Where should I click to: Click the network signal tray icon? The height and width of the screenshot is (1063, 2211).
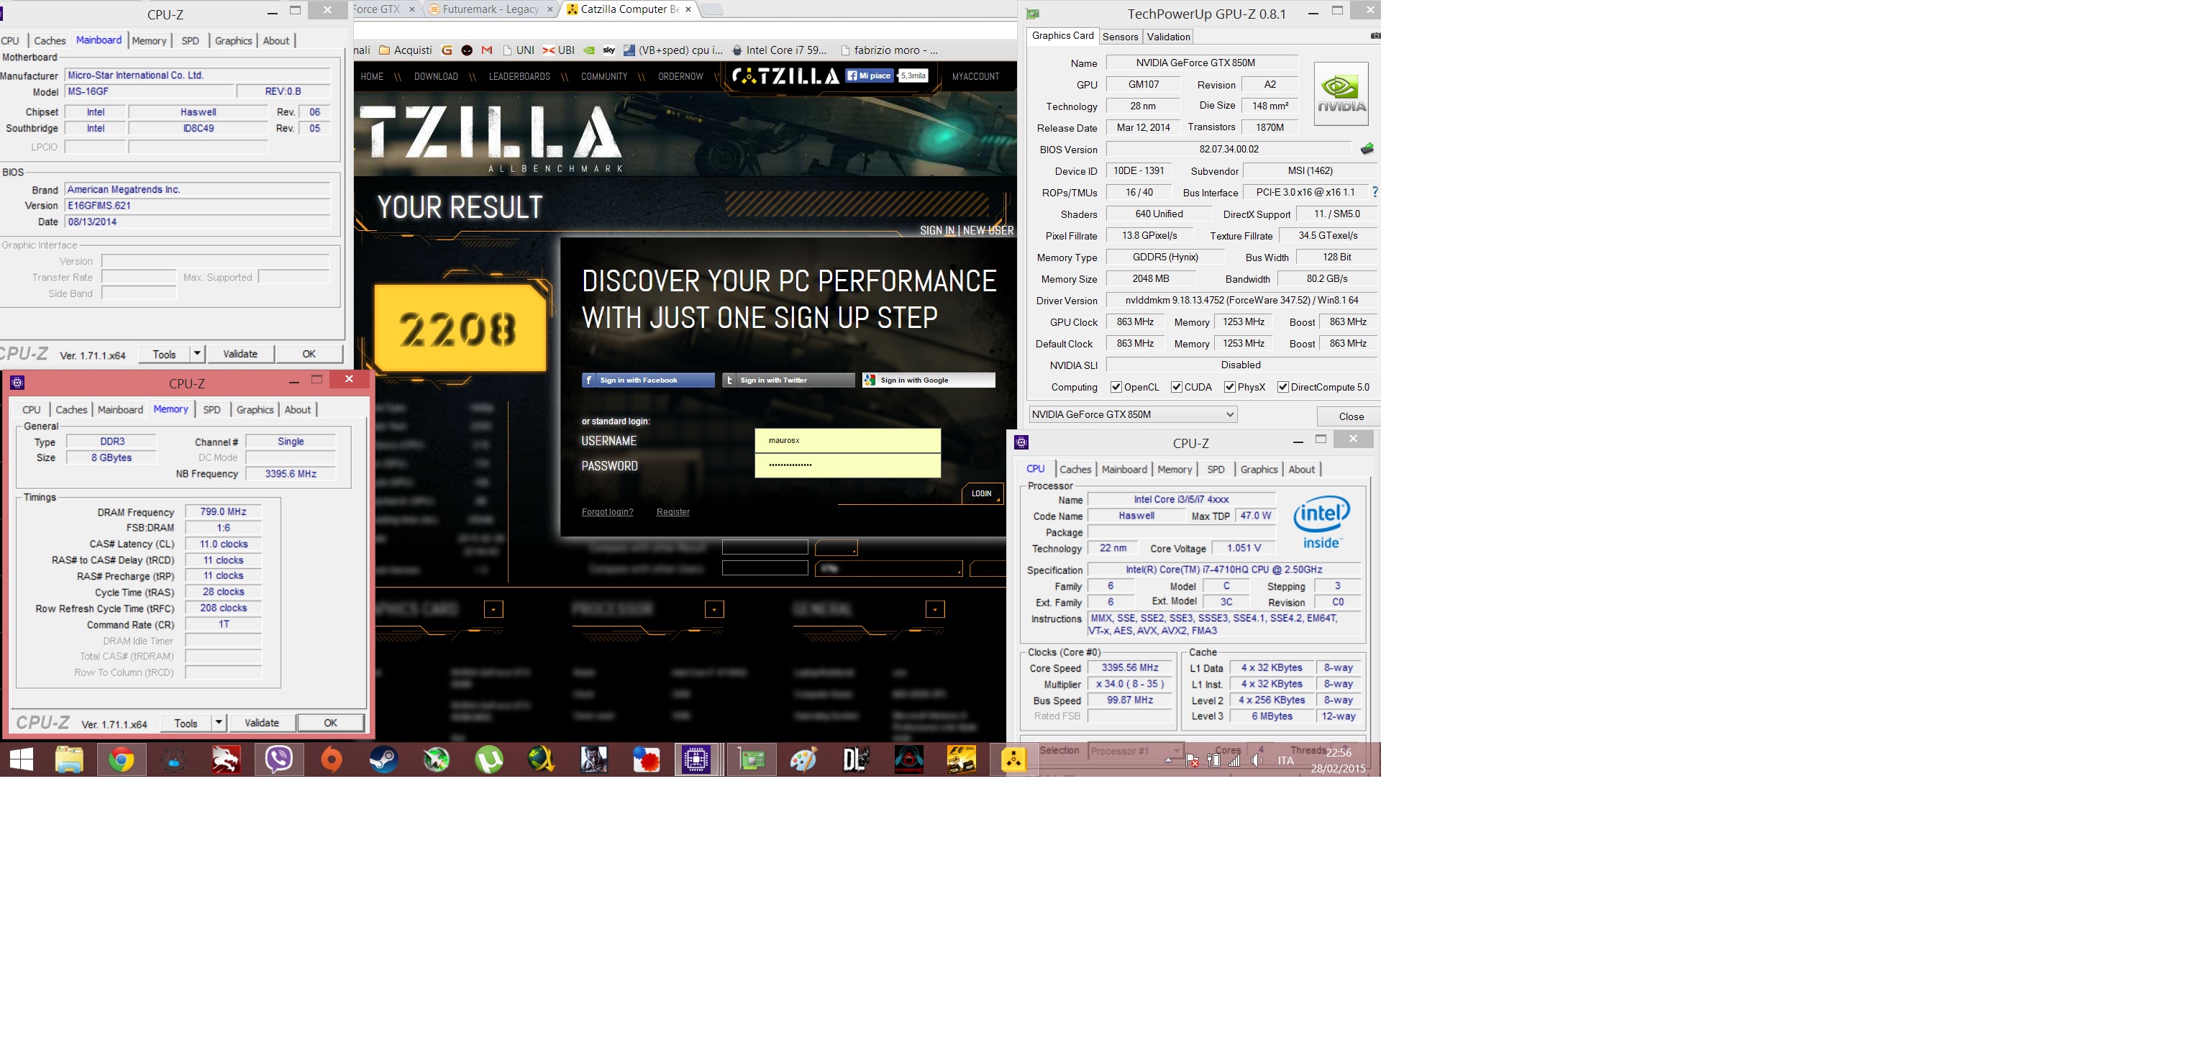pos(1234,760)
